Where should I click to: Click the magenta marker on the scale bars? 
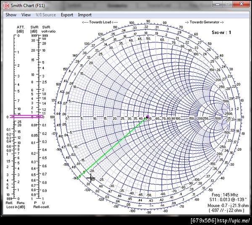[x=26, y=116]
